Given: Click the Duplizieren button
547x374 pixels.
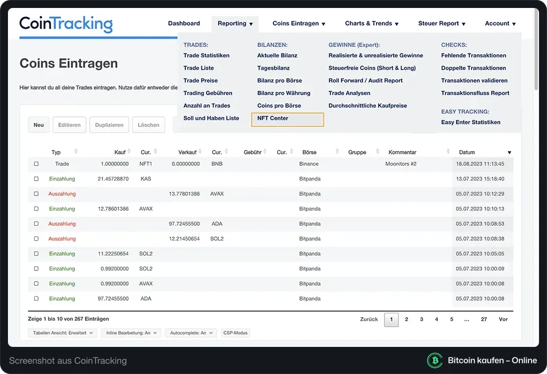Looking at the screenshot, I should pos(109,125).
